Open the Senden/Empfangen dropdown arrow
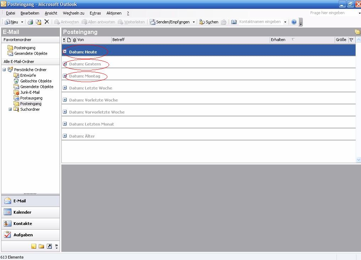The width and height of the screenshot is (361, 260). [194, 22]
